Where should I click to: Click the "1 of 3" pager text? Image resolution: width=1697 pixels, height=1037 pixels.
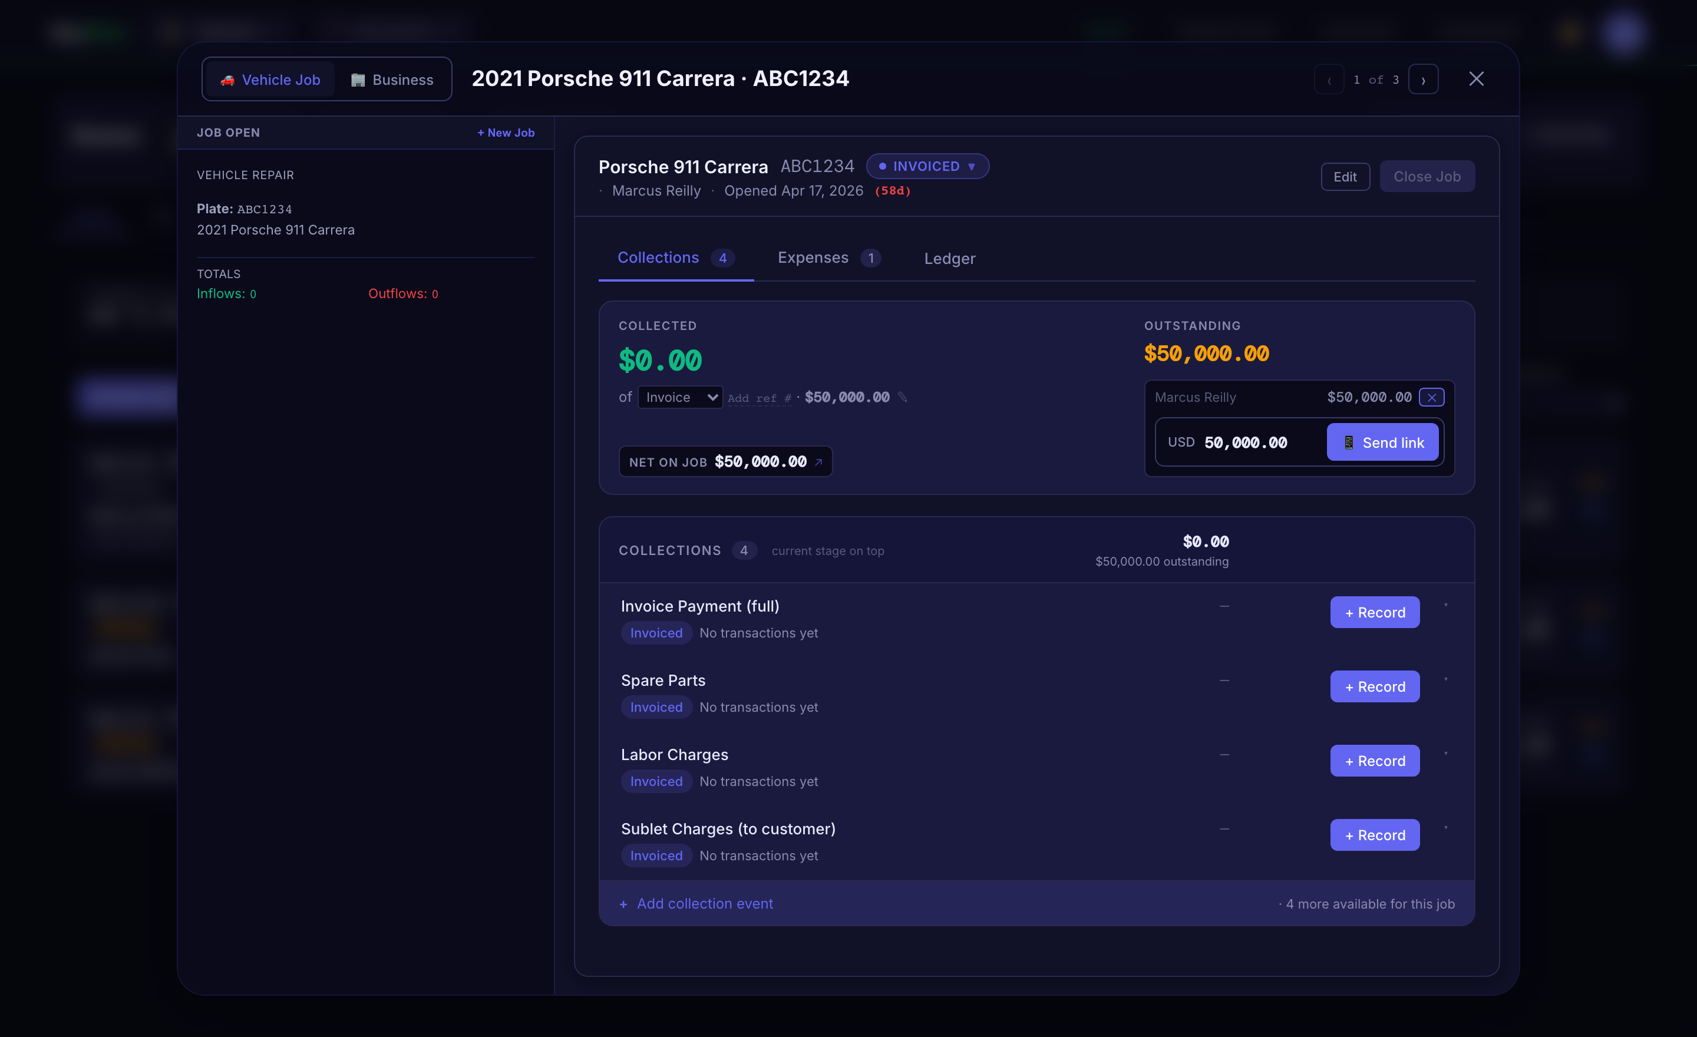pos(1375,80)
